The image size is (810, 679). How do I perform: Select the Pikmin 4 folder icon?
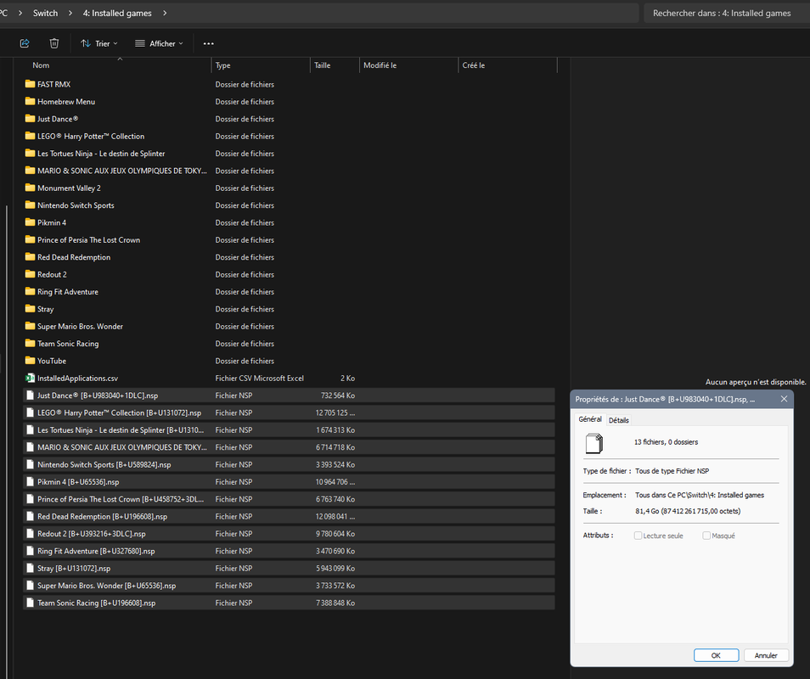point(30,222)
